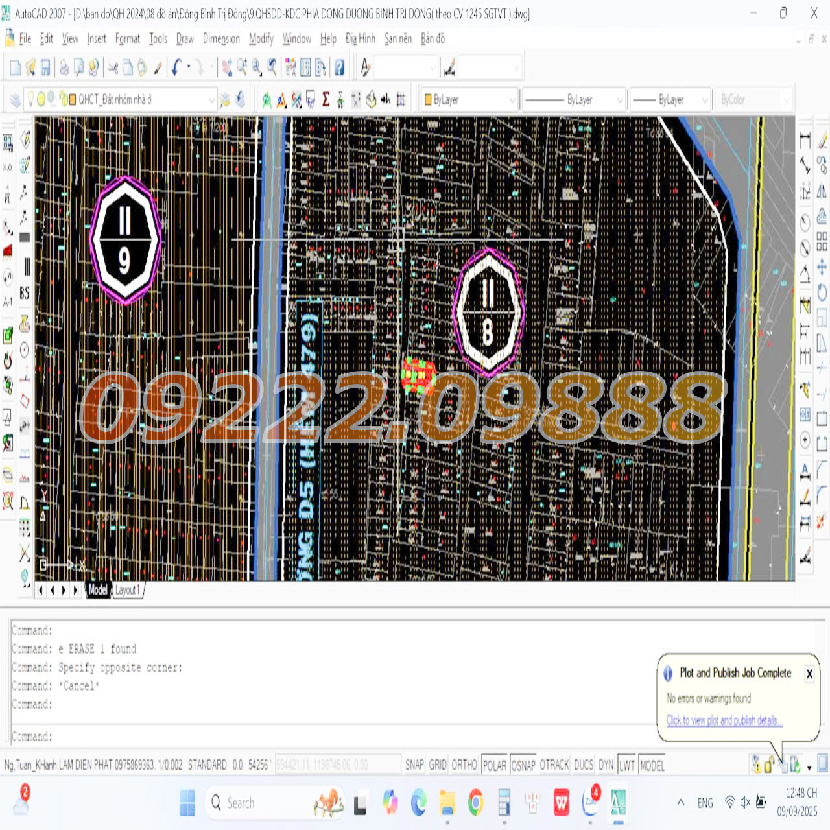Expand the layer dropdown QHCT_Đất nhóm nhà ở
Screen dimensions: 830x830
[211, 100]
